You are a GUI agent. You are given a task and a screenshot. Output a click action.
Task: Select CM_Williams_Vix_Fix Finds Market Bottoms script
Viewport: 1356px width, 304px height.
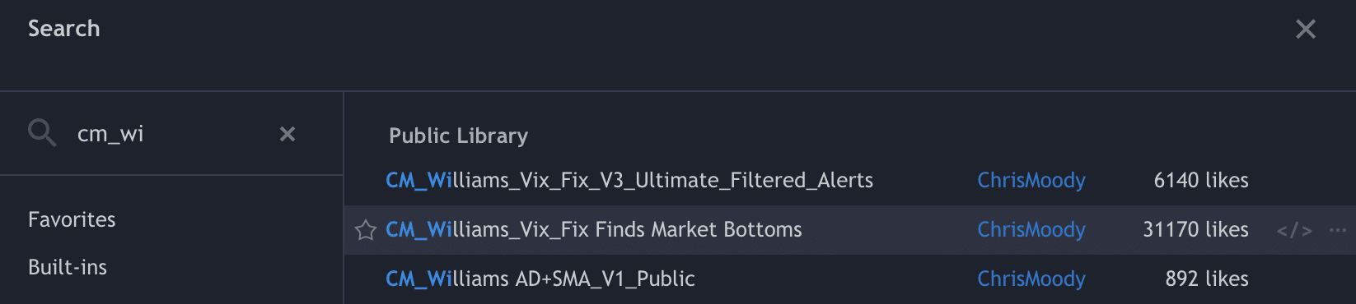tap(594, 230)
